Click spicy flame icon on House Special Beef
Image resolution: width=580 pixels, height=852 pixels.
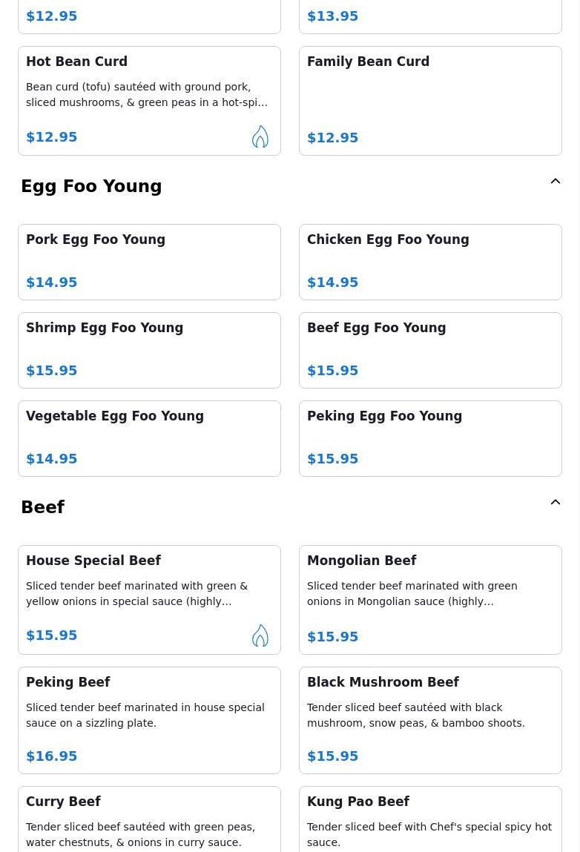260,635
